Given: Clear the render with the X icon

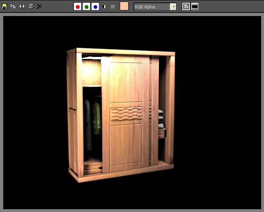Looking at the screenshot, I should click(39, 6).
